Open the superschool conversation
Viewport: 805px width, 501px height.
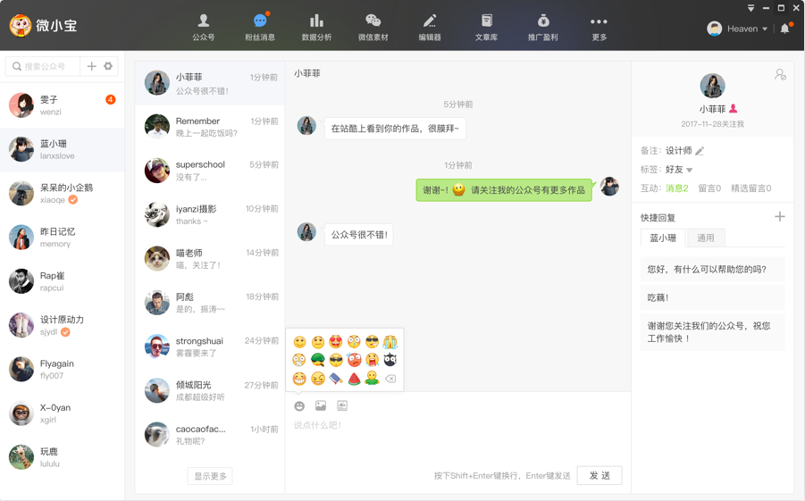click(210, 171)
